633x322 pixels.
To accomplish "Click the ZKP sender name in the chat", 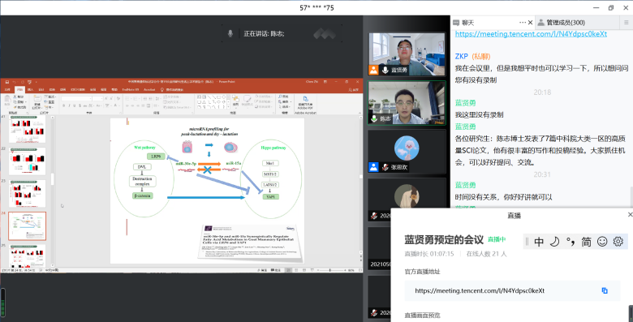I will [462, 57].
